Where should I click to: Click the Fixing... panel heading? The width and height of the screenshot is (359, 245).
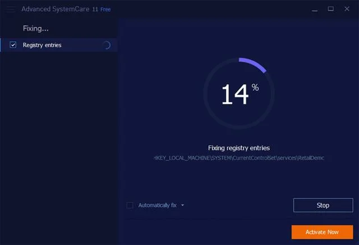click(x=36, y=29)
